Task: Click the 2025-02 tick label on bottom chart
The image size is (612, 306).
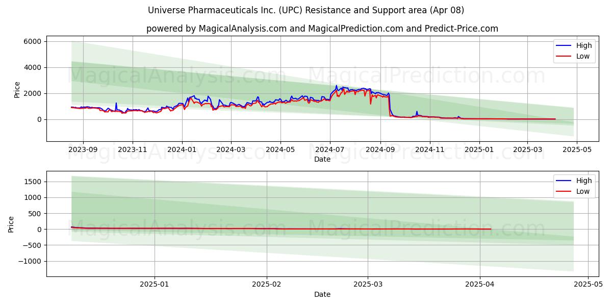Action: tap(267, 285)
